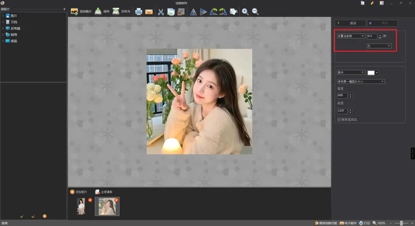Click the white background color swatch
Viewport: 415px width, 226px height.
[x=371, y=73]
